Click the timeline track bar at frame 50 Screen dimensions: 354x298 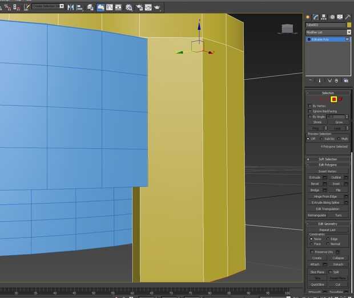coord(94,292)
